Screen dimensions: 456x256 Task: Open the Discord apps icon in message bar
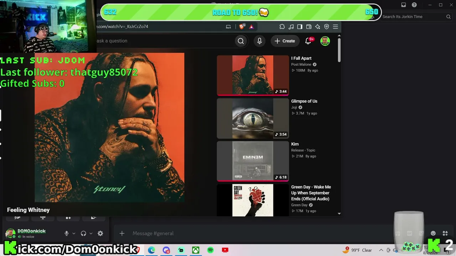coord(445,233)
